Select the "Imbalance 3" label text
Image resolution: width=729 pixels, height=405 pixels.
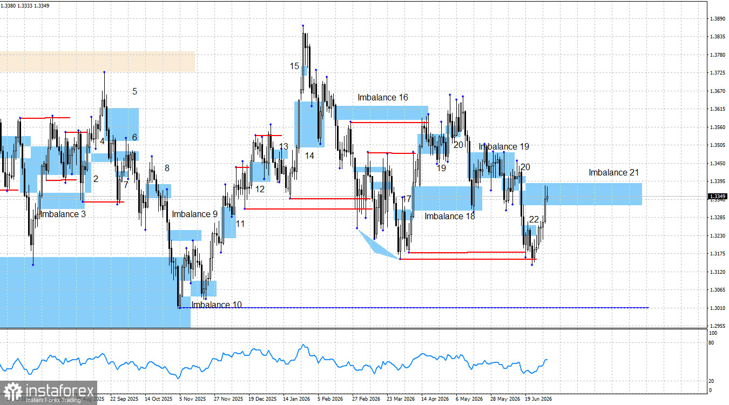point(63,214)
